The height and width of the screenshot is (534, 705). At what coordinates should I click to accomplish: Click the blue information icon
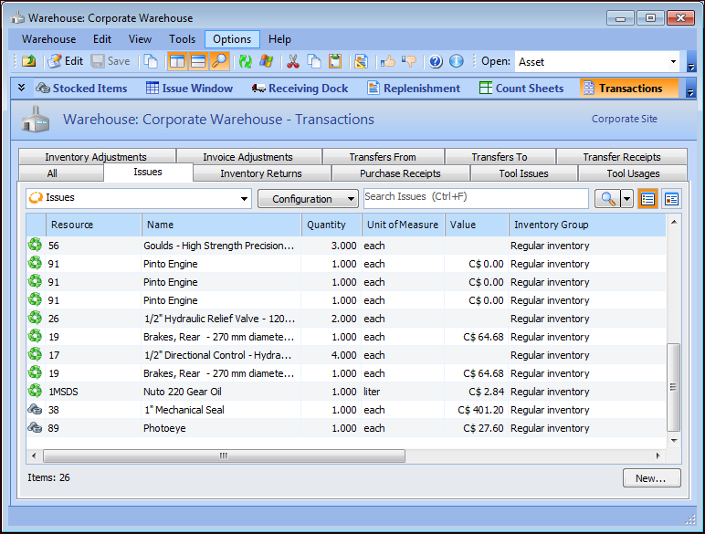coord(456,61)
